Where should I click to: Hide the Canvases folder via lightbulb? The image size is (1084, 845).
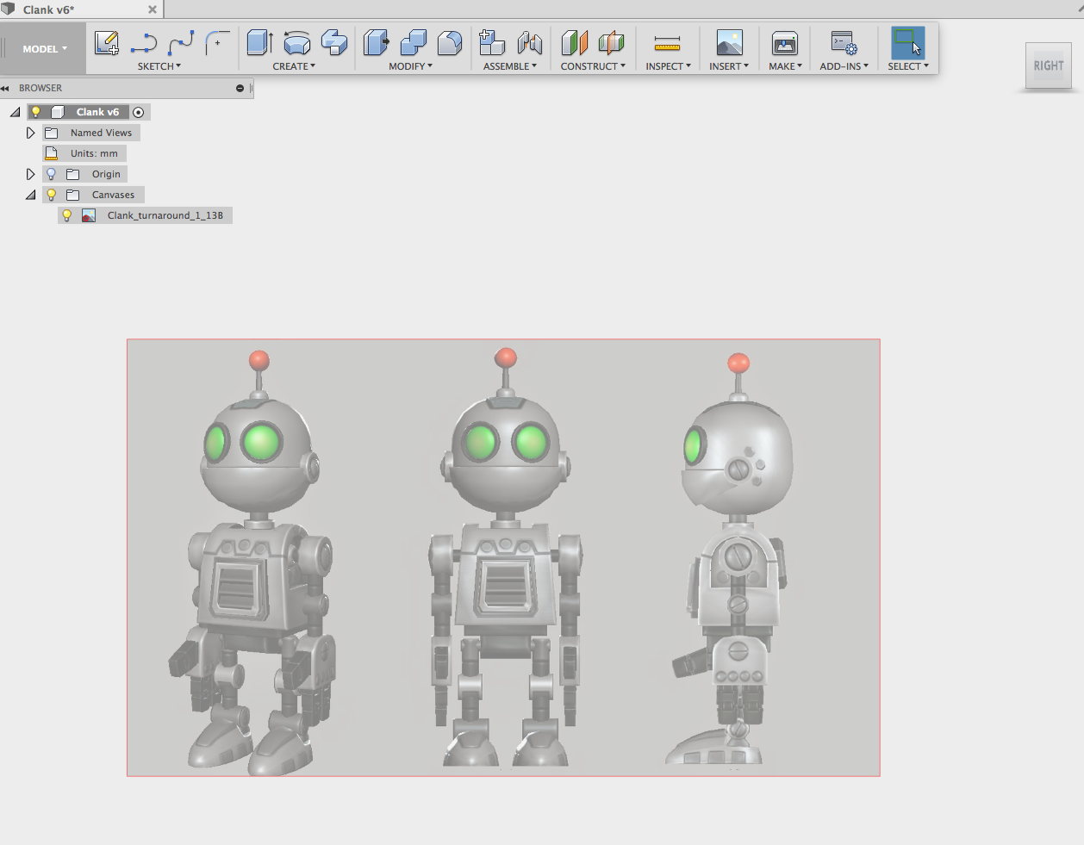coord(51,195)
